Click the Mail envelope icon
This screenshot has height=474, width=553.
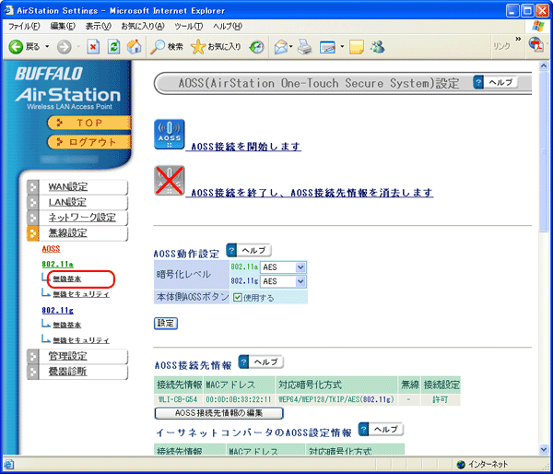coord(281,47)
